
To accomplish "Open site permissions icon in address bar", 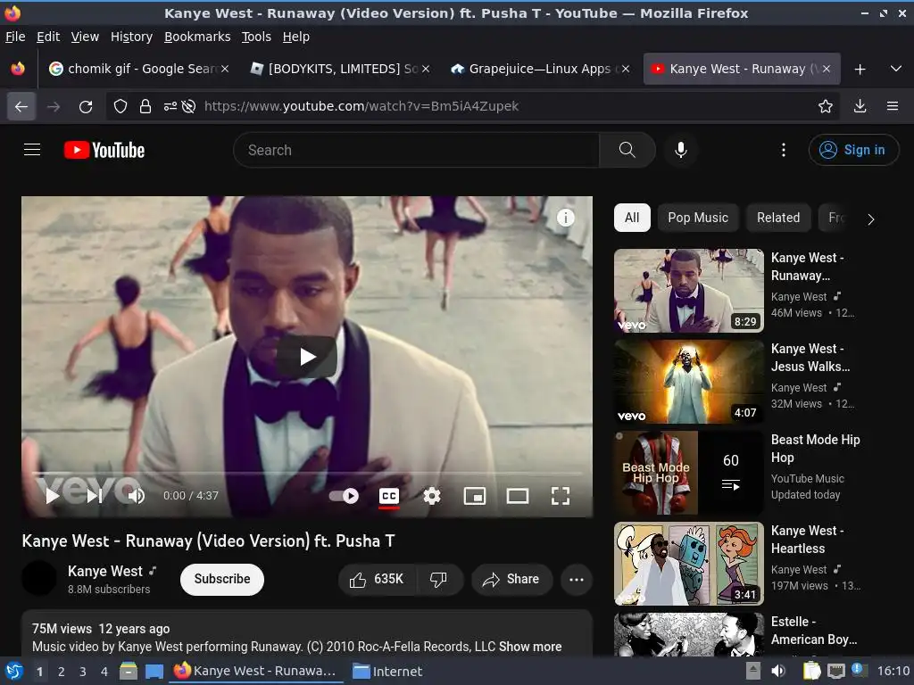I will pyautogui.click(x=170, y=107).
